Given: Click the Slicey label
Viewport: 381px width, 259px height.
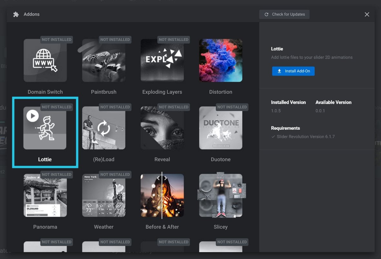Looking at the screenshot, I should (221, 227).
